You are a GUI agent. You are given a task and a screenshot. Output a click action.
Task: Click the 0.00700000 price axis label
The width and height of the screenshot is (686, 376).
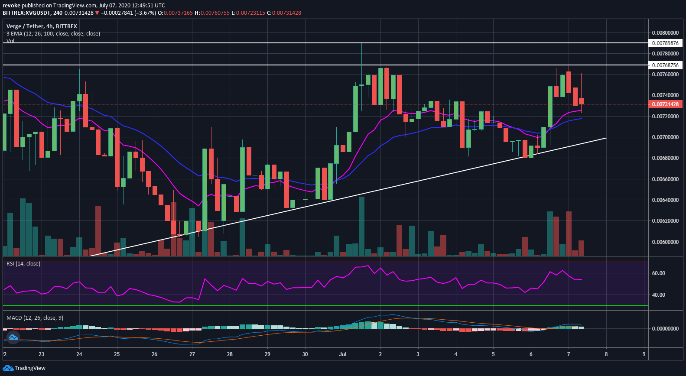pyautogui.click(x=665, y=137)
